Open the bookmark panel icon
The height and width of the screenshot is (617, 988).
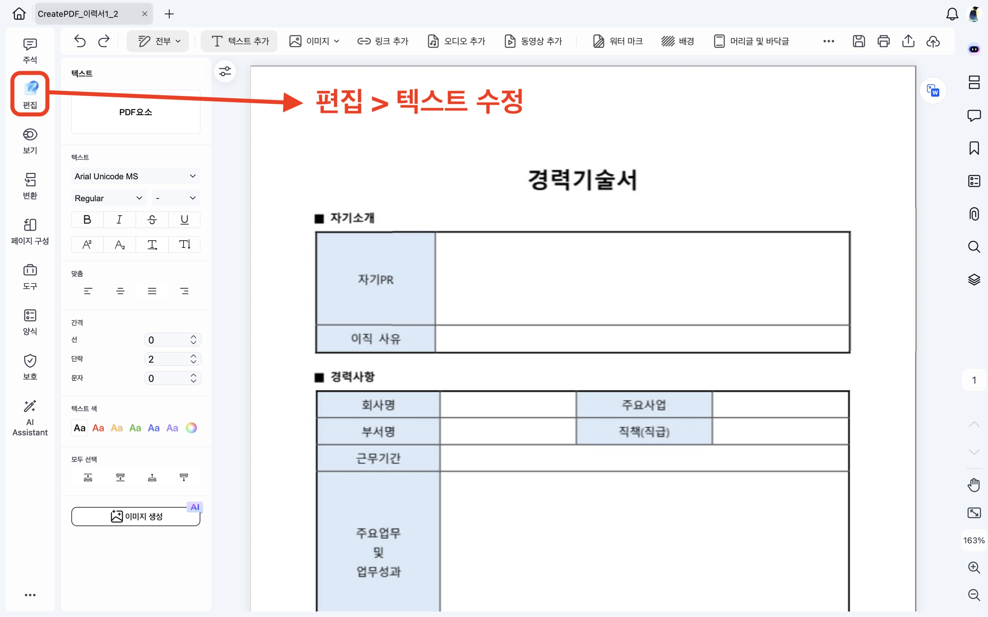pyautogui.click(x=974, y=148)
